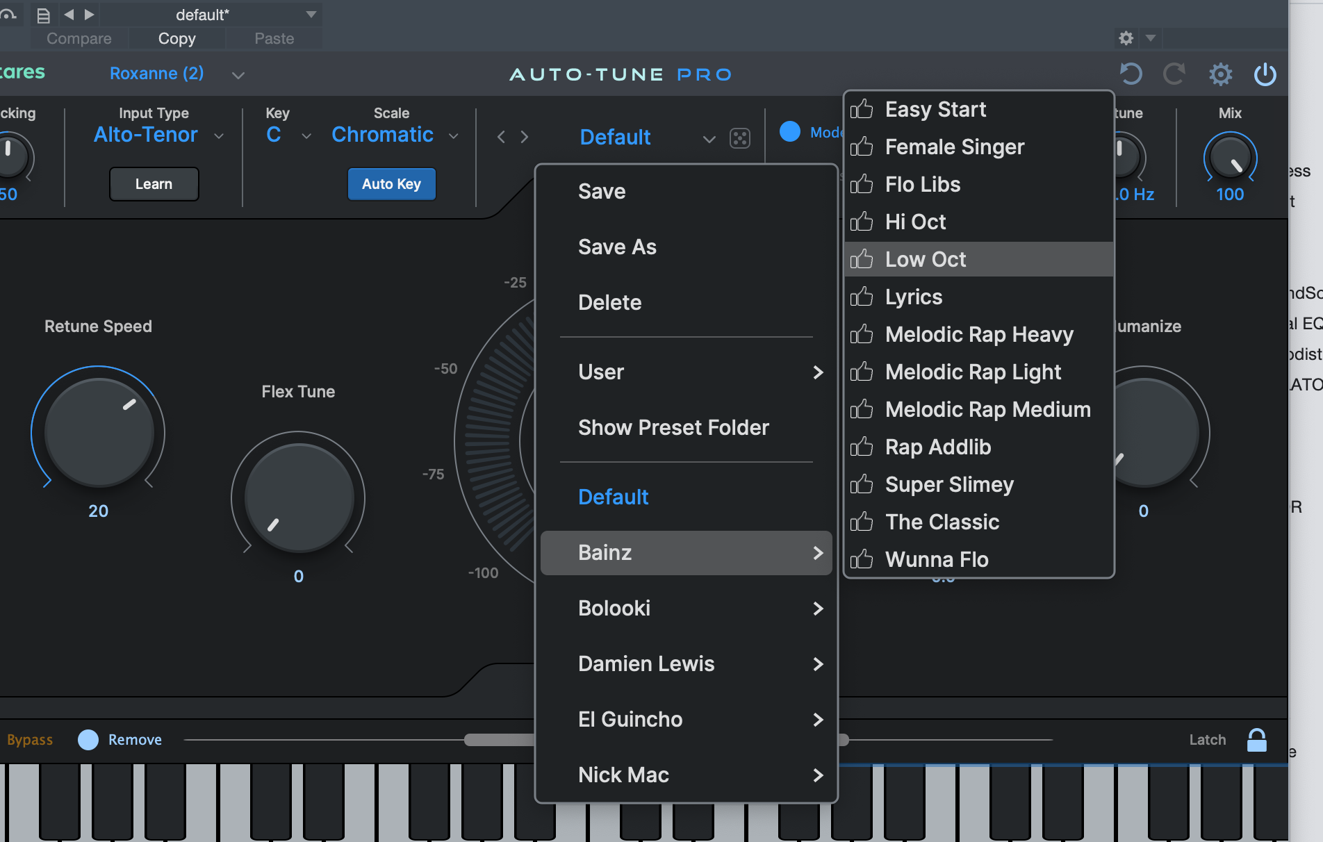The width and height of the screenshot is (1323, 842).
Task: Click the Auto Key button
Action: pyautogui.click(x=391, y=183)
